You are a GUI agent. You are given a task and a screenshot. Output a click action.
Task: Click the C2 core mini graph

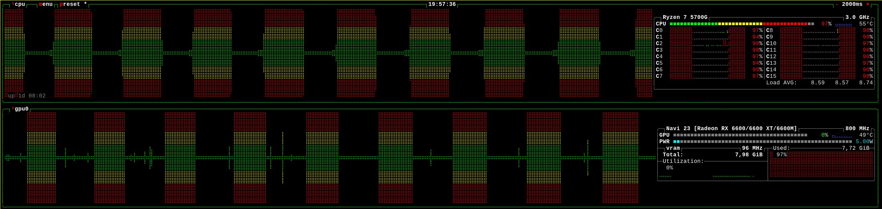(708, 43)
